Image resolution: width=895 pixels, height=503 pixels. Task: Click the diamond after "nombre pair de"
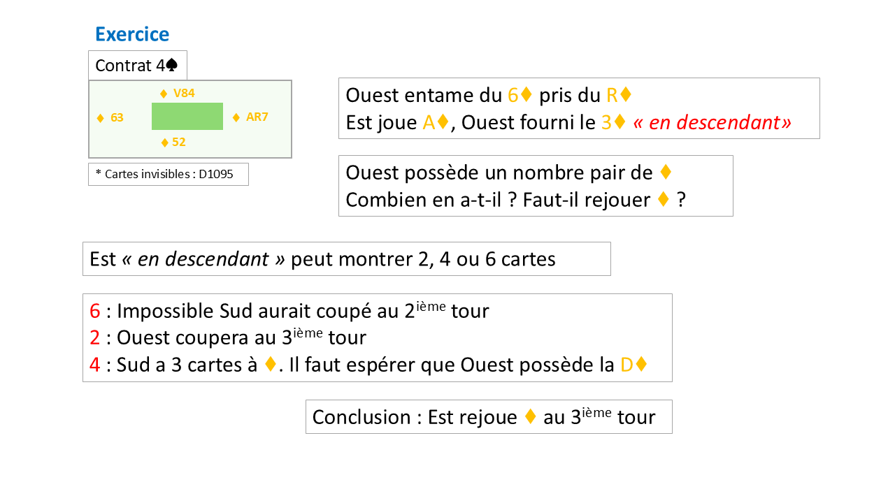coord(666,172)
